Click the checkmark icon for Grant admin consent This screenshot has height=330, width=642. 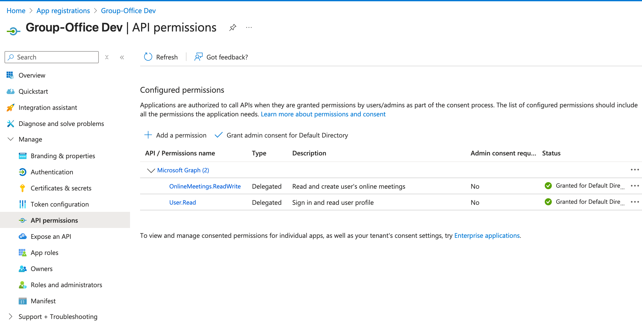[x=219, y=135]
